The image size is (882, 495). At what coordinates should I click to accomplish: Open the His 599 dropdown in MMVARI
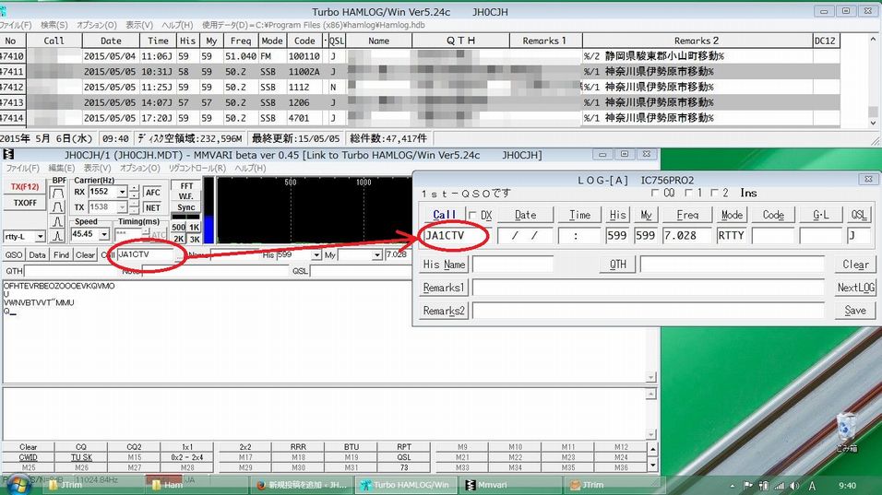pyautogui.click(x=316, y=255)
